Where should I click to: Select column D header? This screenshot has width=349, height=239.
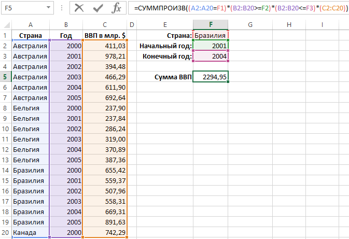point(132,25)
